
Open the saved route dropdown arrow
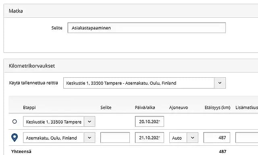(220, 83)
